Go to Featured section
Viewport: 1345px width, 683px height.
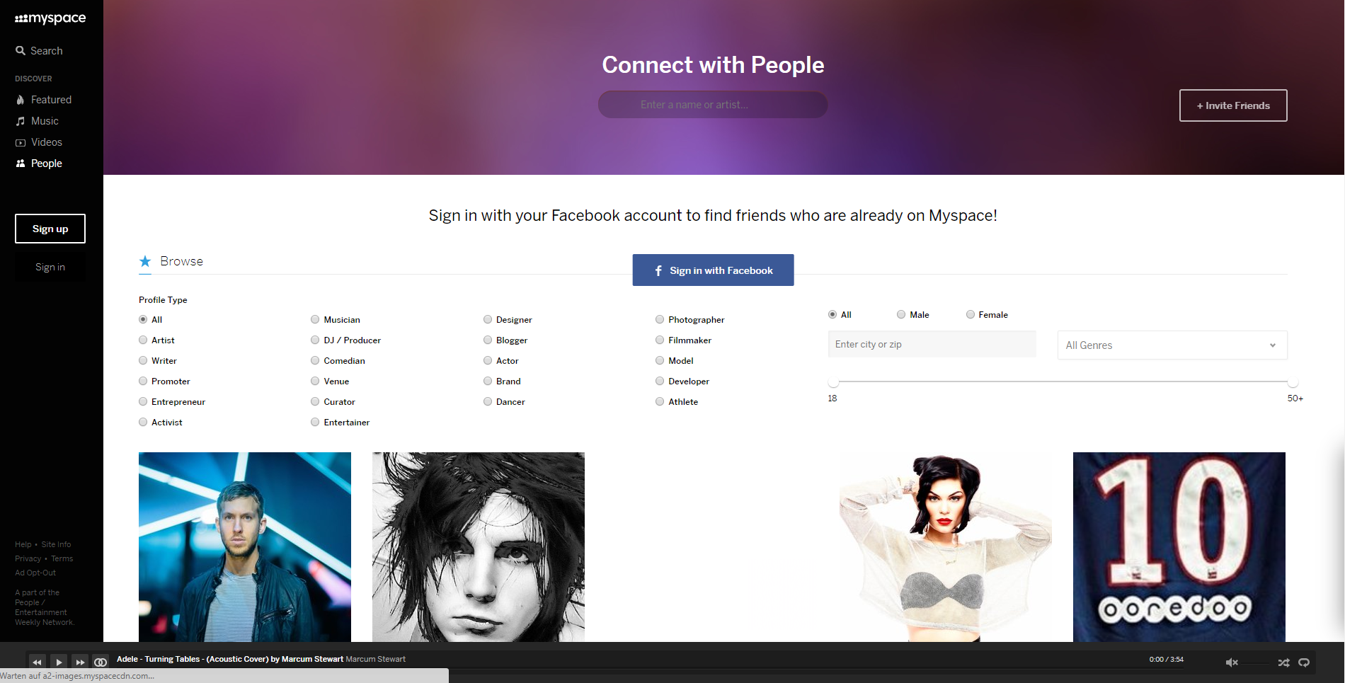coord(44,100)
